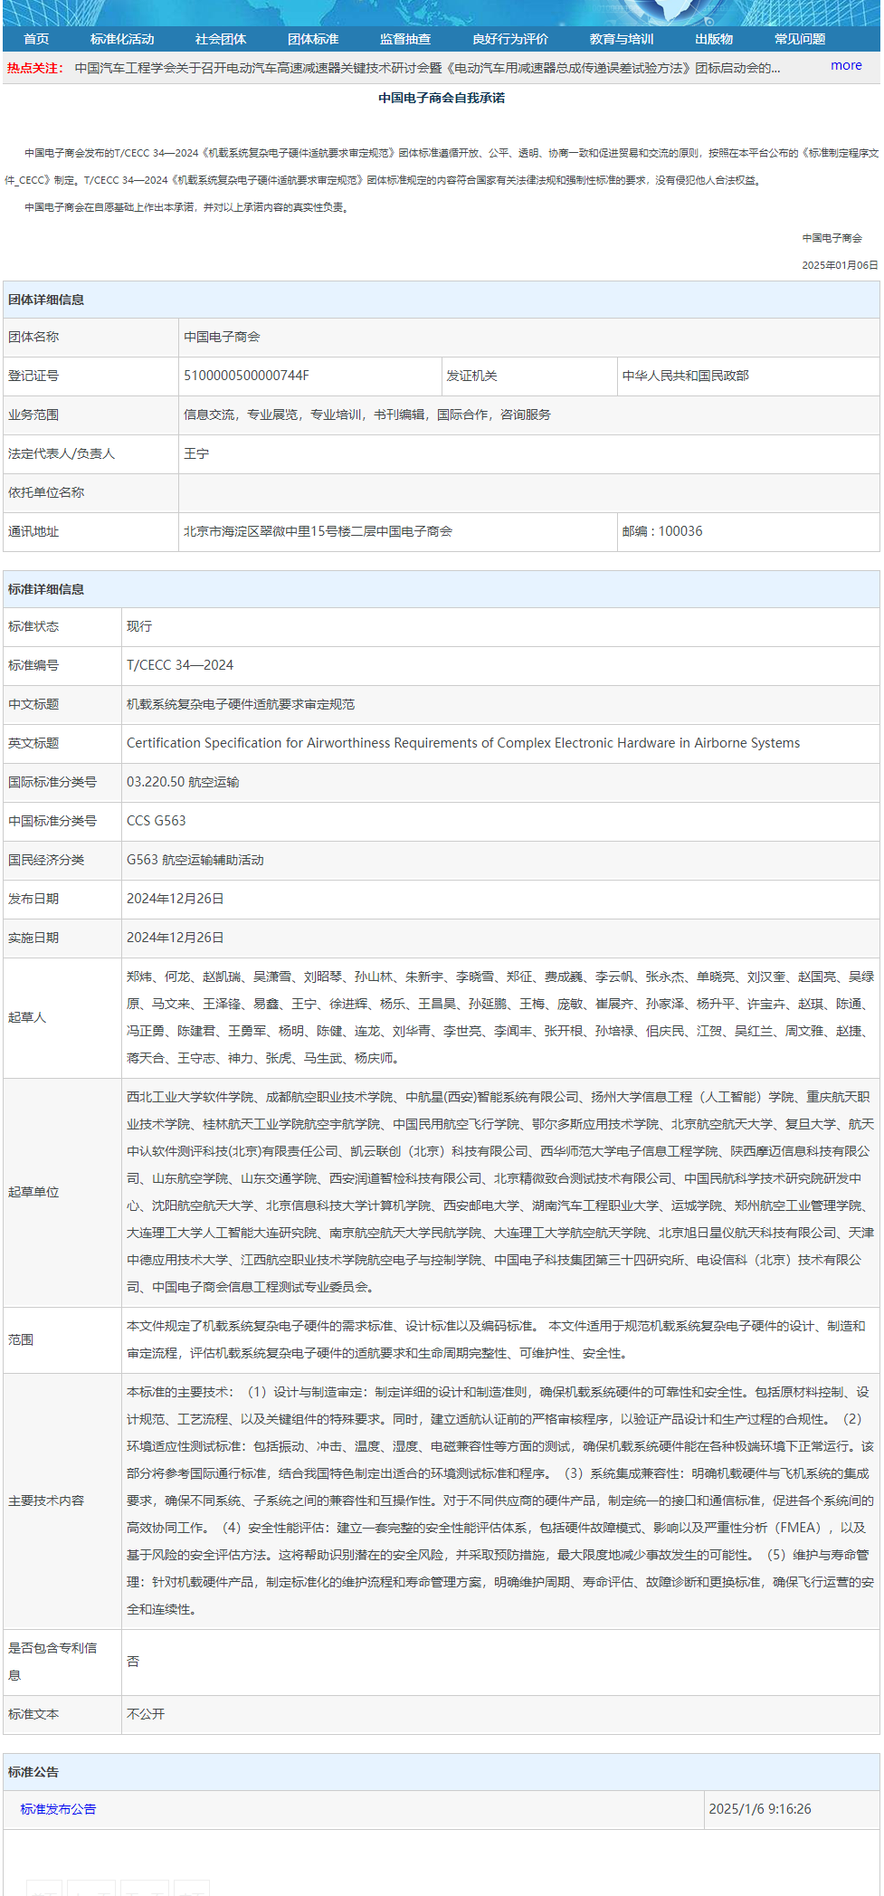Open the 社会团体 menu item

(x=221, y=39)
